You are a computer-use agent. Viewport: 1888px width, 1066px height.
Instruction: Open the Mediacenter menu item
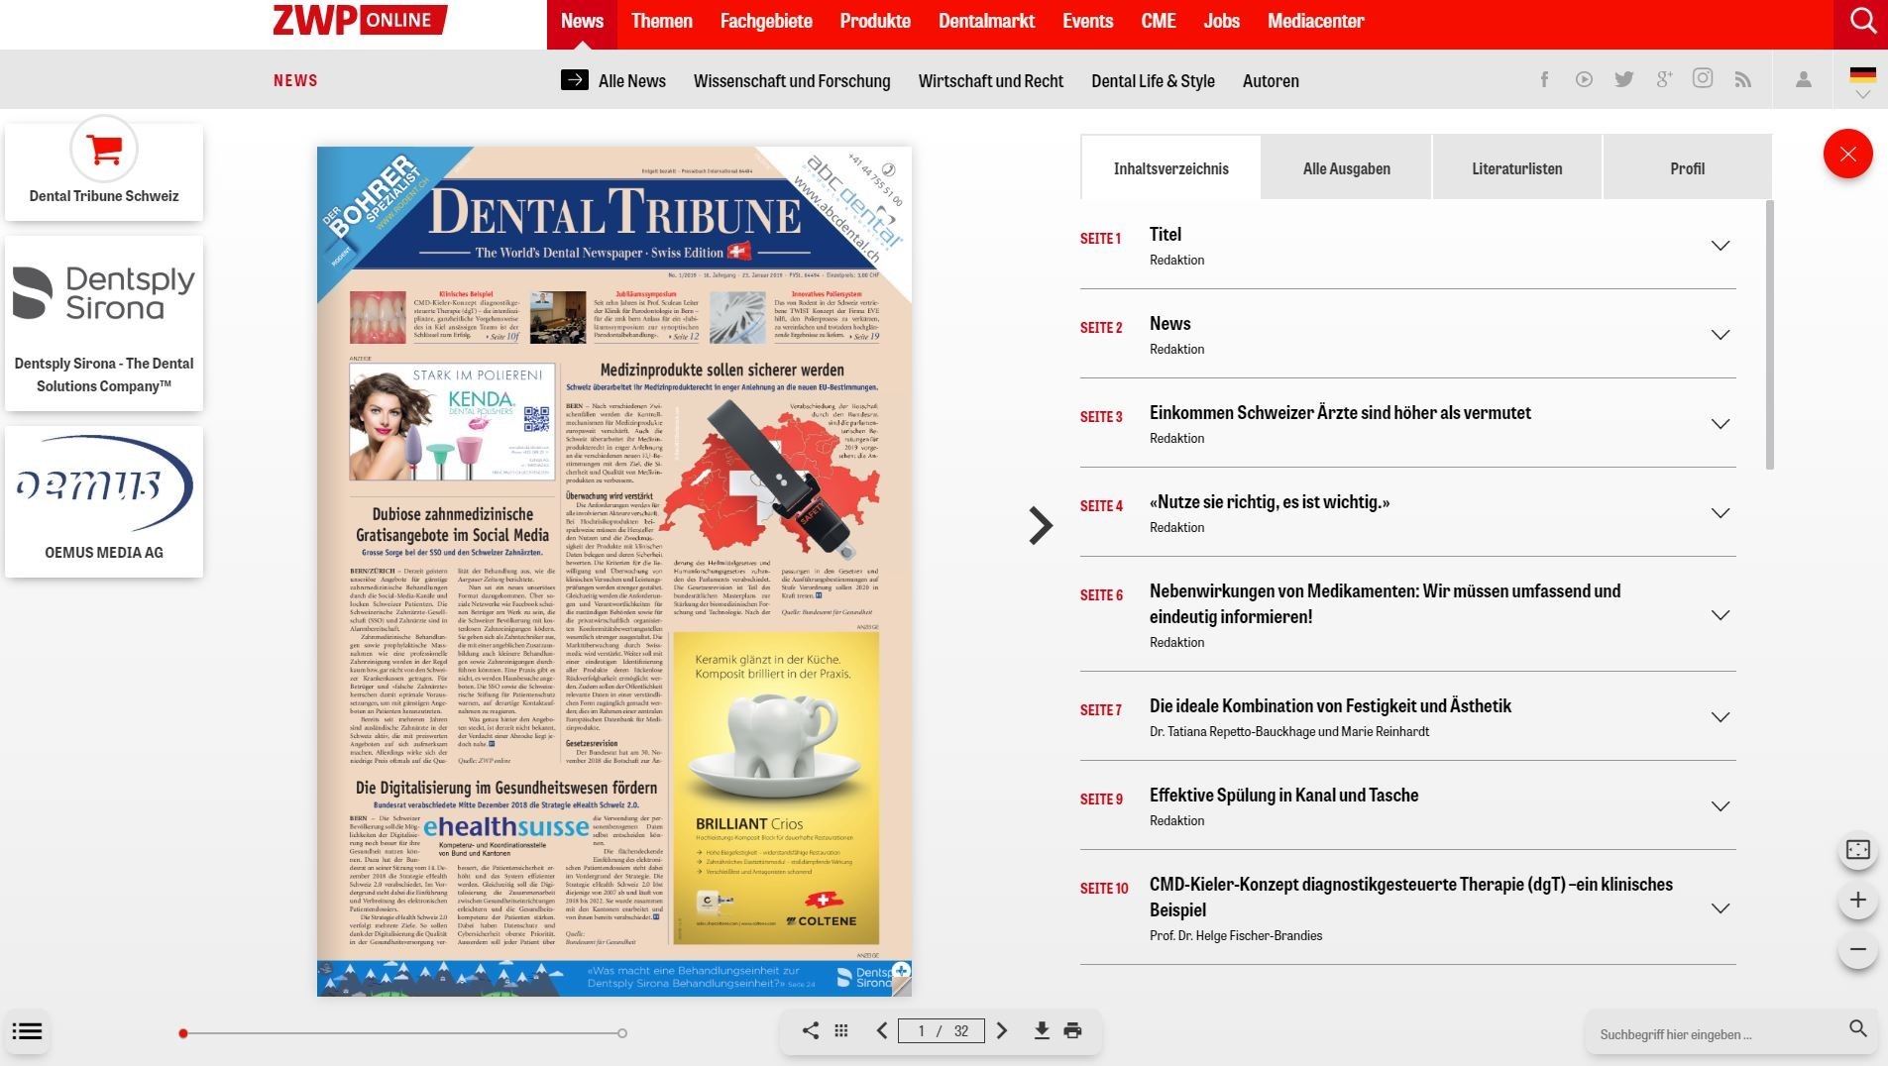1315,21
